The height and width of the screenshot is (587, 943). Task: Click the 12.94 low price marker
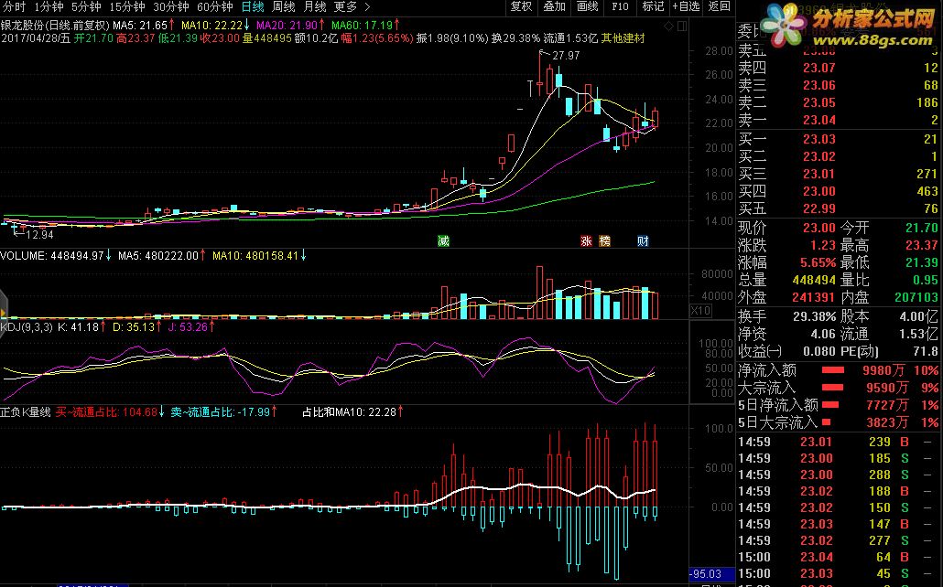tap(39, 235)
